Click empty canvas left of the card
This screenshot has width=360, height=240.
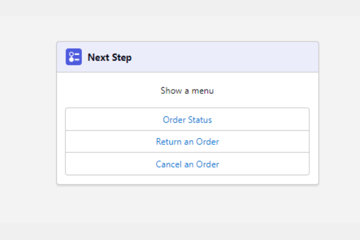pyautogui.click(x=28, y=120)
